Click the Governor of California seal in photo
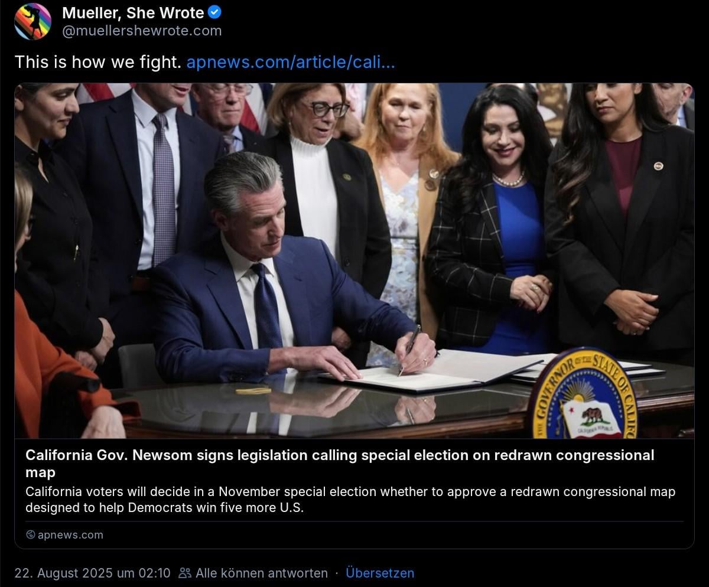Image resolution: width=709 pixels, height=587 pixels. 583,393
